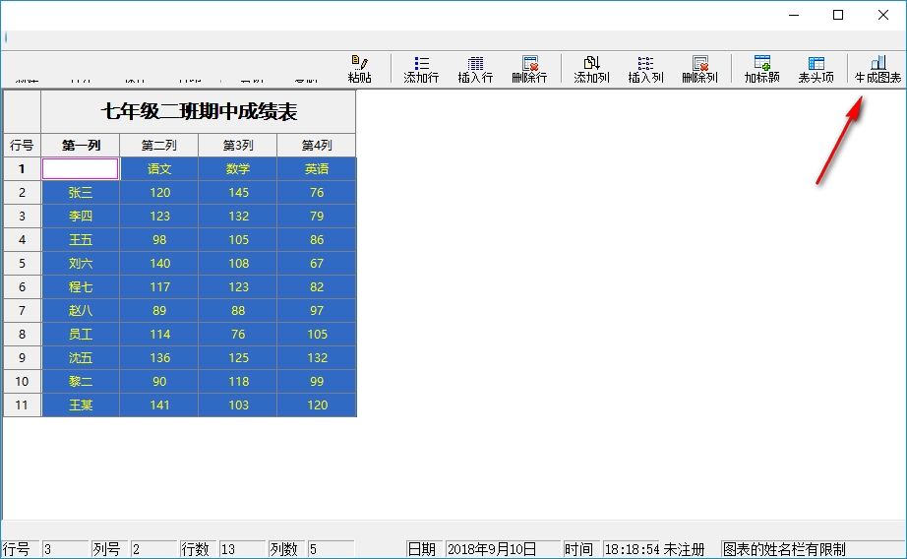Click row header number 11
The width and height of the screenshot is (907, 559).
tap(22, 405)
